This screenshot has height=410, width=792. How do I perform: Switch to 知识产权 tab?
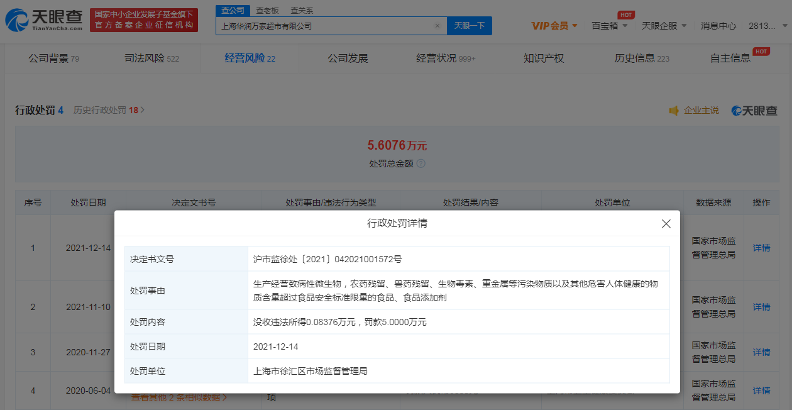tap(544, 58)
